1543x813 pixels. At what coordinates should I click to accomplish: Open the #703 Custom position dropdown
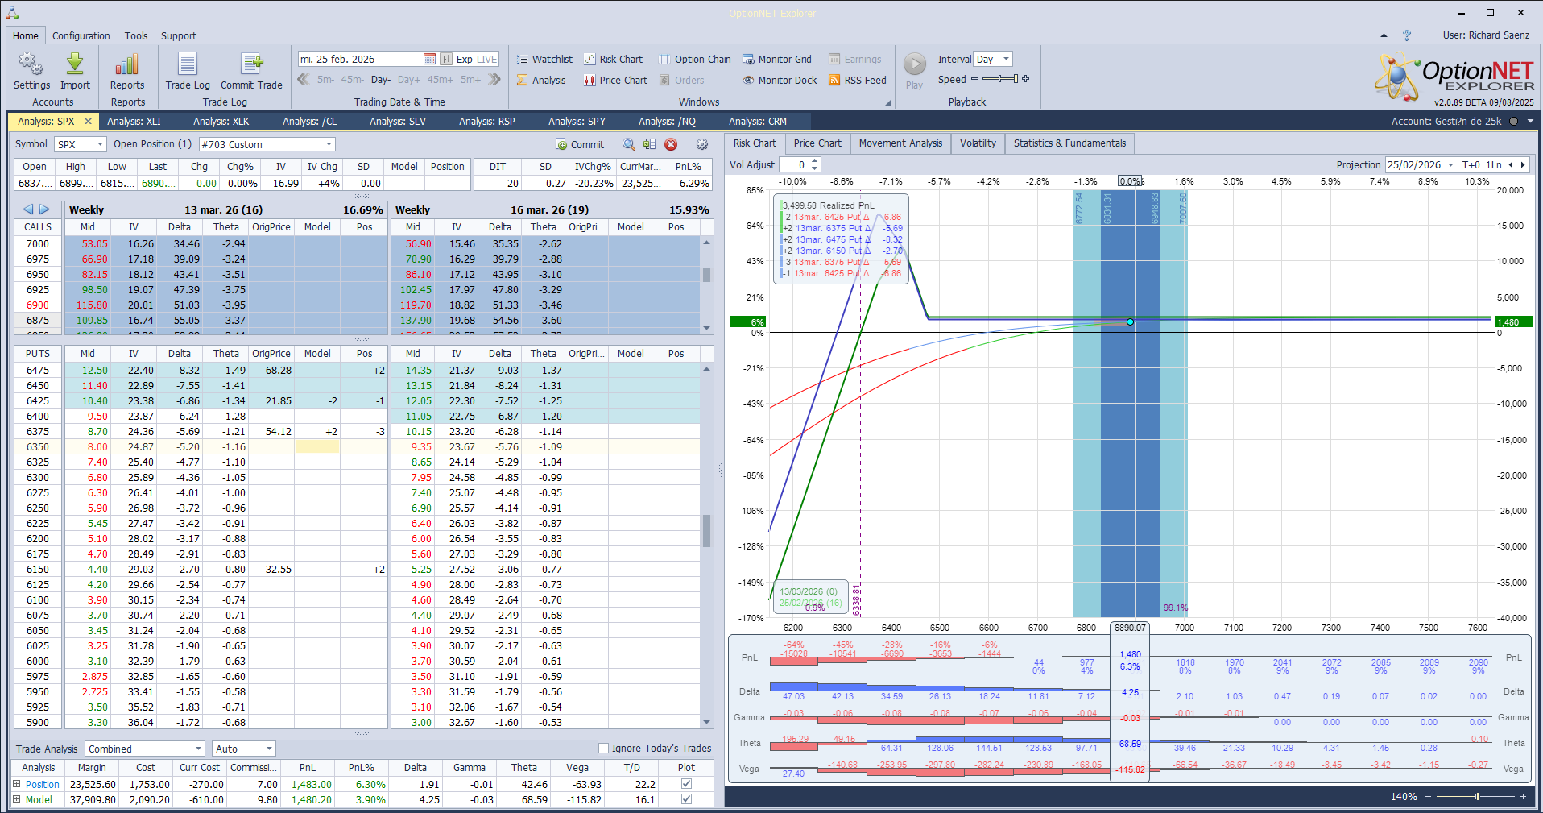click(329, 144)
